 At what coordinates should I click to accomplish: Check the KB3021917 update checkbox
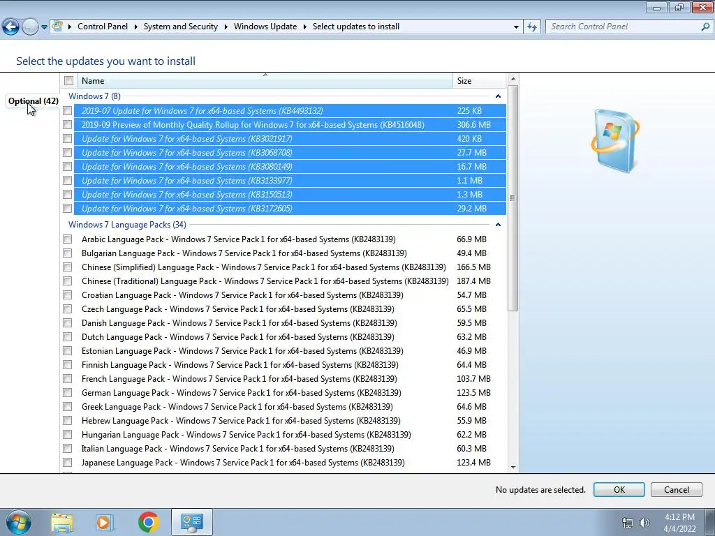tap(68, 139)
